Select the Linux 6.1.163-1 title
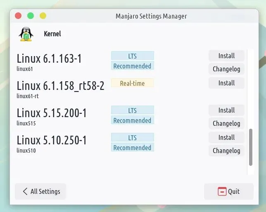This screenshot has width=266, height=212. [x=49, y=59]
